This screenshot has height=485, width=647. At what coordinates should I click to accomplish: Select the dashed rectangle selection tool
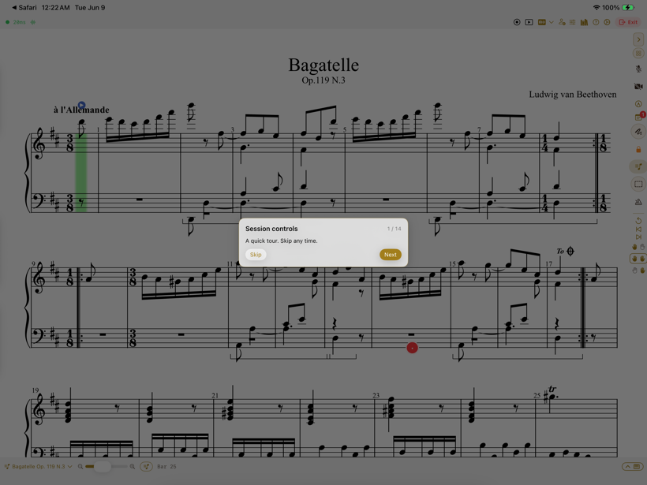[638, 184]
